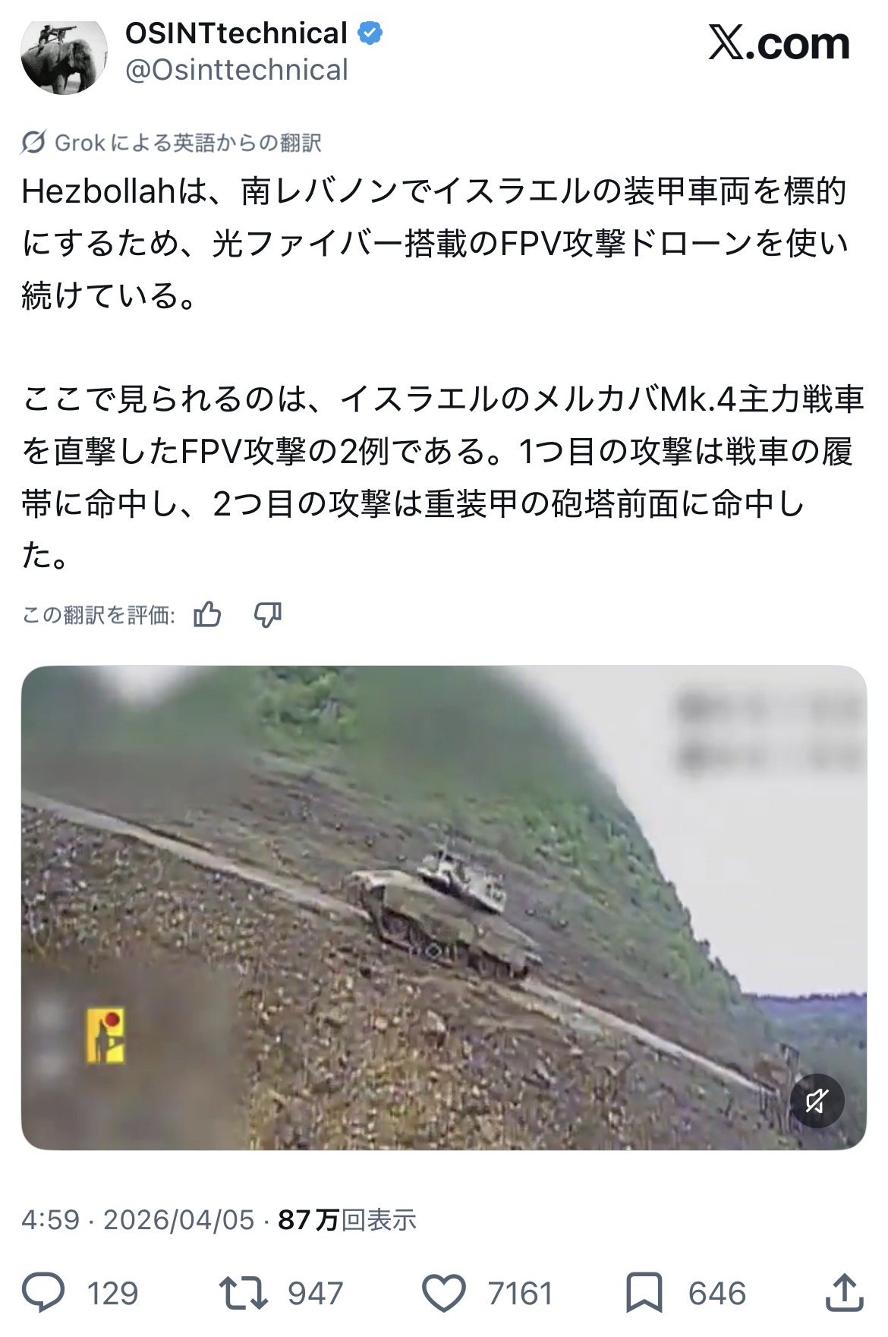This screenshot has width=888, height=1337.
Task: Open the 7161 likes count
Action: coord(521,1293)
